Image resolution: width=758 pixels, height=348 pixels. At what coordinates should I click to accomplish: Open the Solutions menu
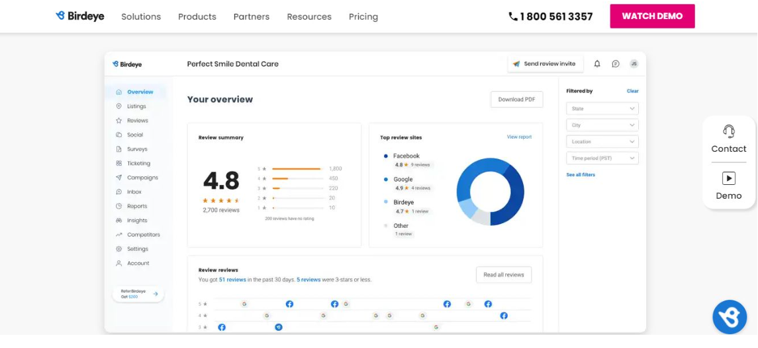(x=141, y=17)
